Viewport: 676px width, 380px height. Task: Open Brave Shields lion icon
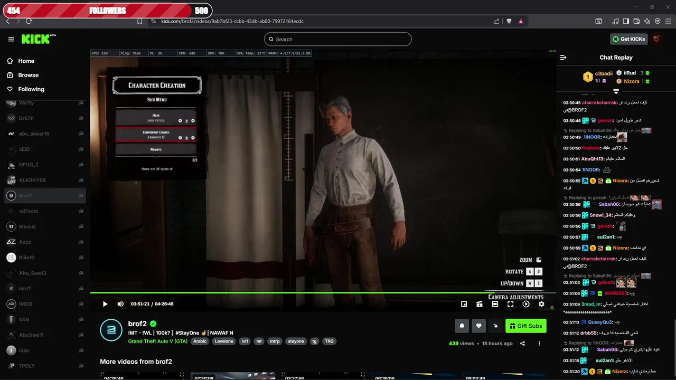[509, 21]
